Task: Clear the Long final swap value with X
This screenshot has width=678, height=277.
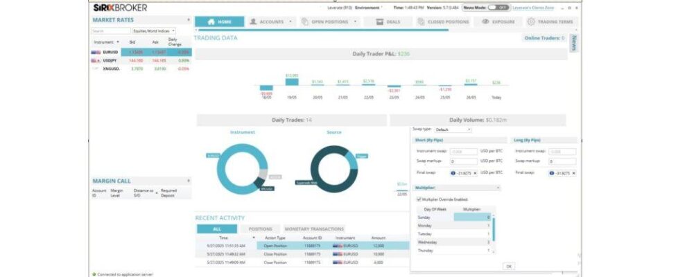Action: click(574, 172)
